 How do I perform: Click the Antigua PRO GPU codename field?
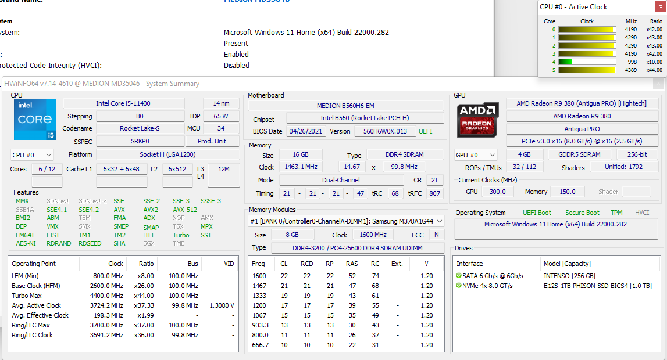click(582, 129)
